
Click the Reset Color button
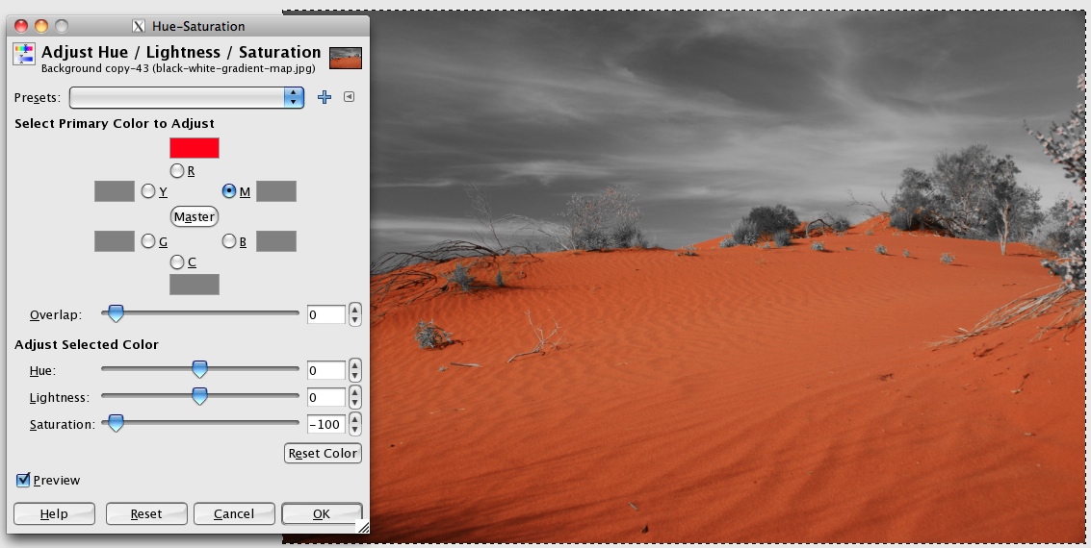coord(323,453)
